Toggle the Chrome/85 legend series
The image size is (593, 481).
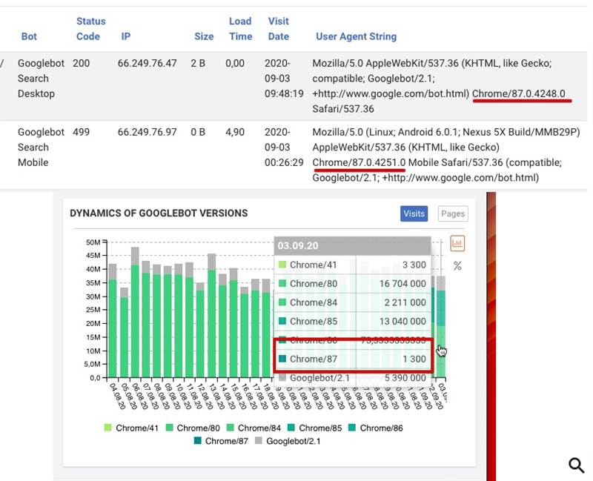pos(314,428)
